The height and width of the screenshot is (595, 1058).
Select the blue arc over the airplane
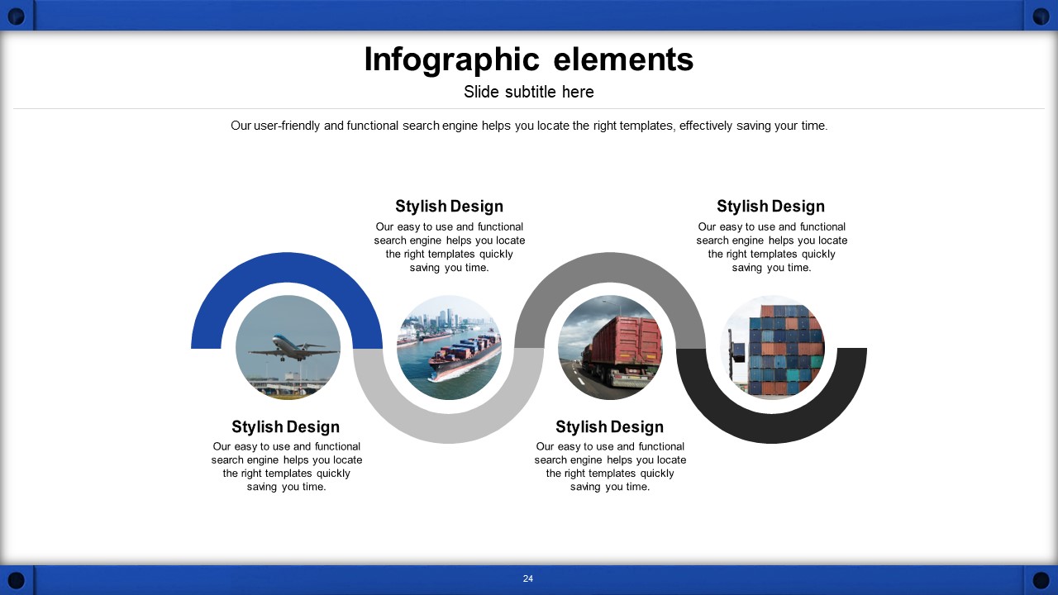(x=286, y=268)
